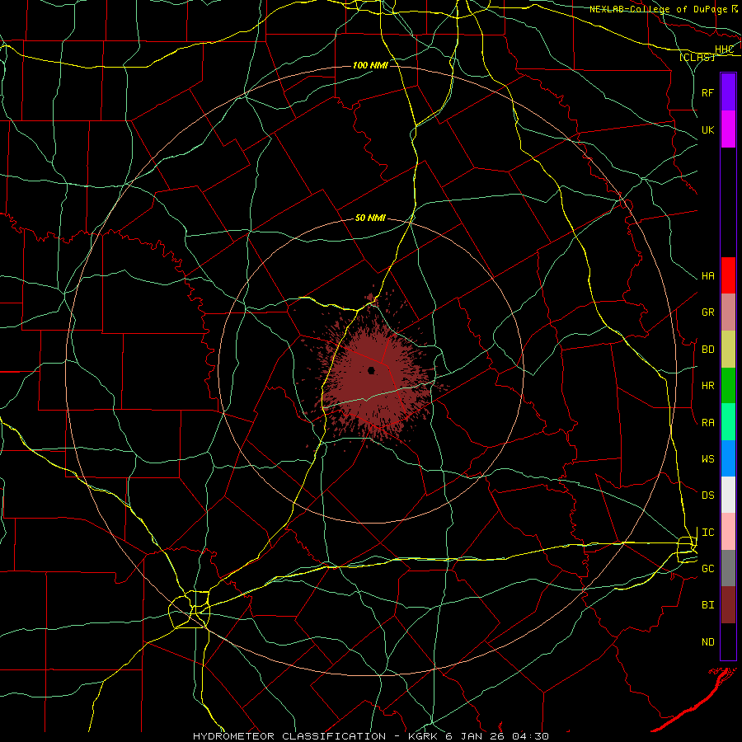Click the UK legend label

708,129
